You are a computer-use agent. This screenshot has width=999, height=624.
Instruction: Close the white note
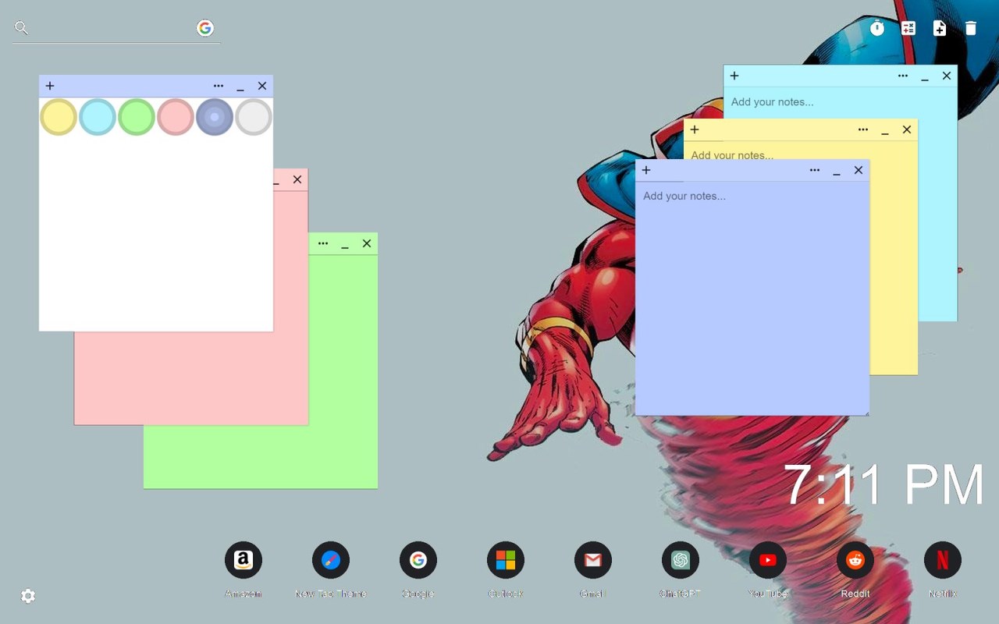262,86
